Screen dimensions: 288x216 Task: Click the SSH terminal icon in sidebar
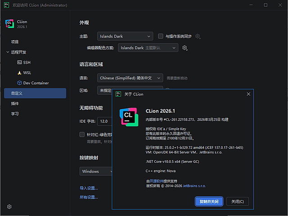pos(19,62)
